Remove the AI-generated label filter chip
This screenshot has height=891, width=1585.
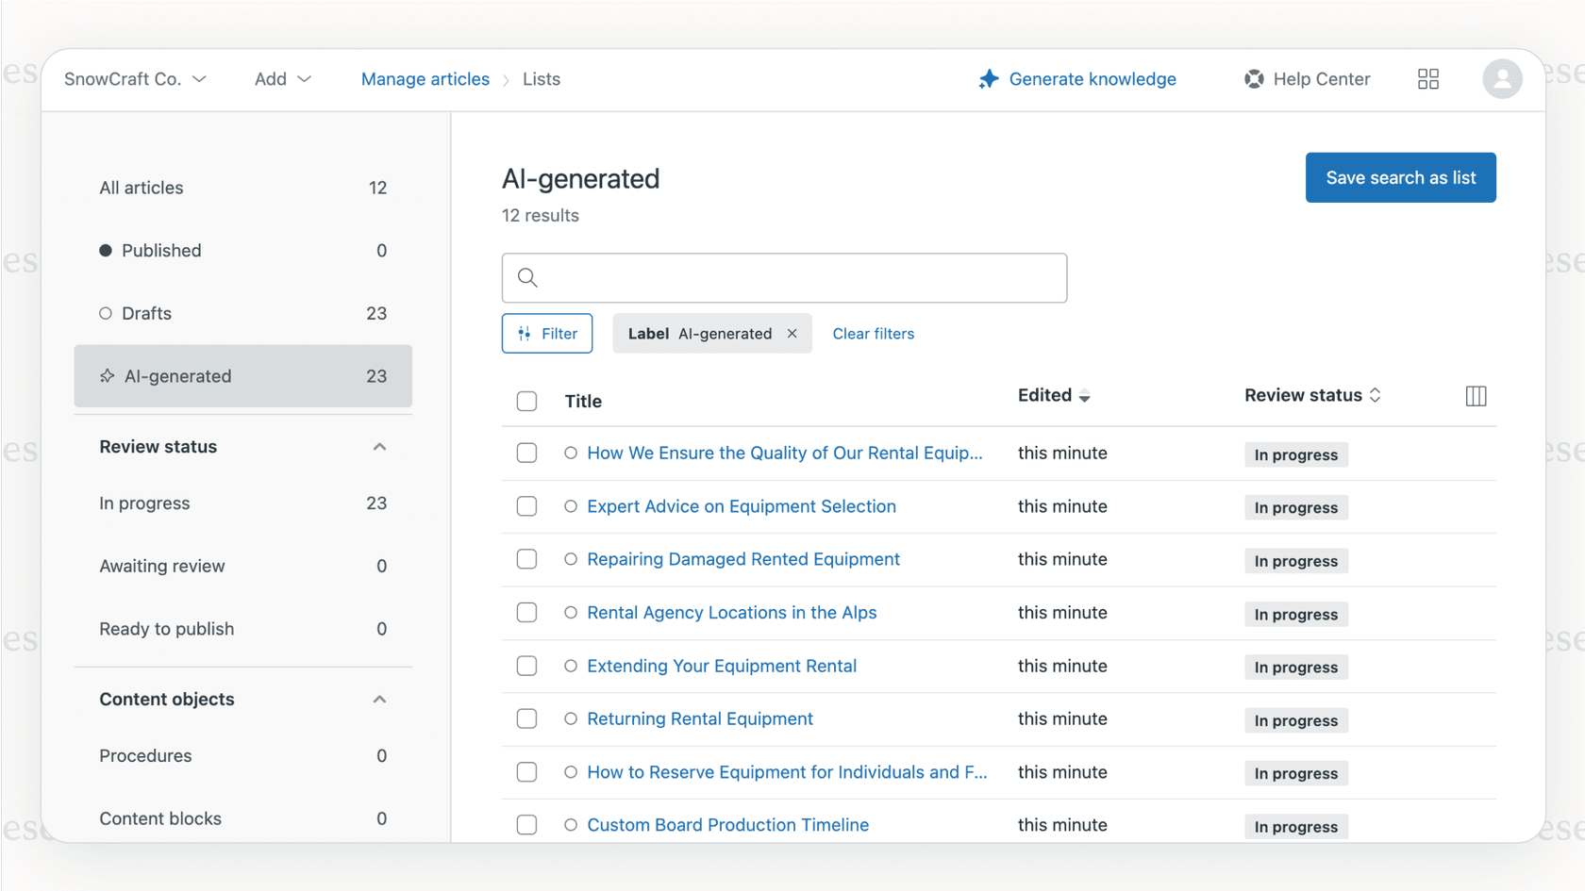[792, 333]
